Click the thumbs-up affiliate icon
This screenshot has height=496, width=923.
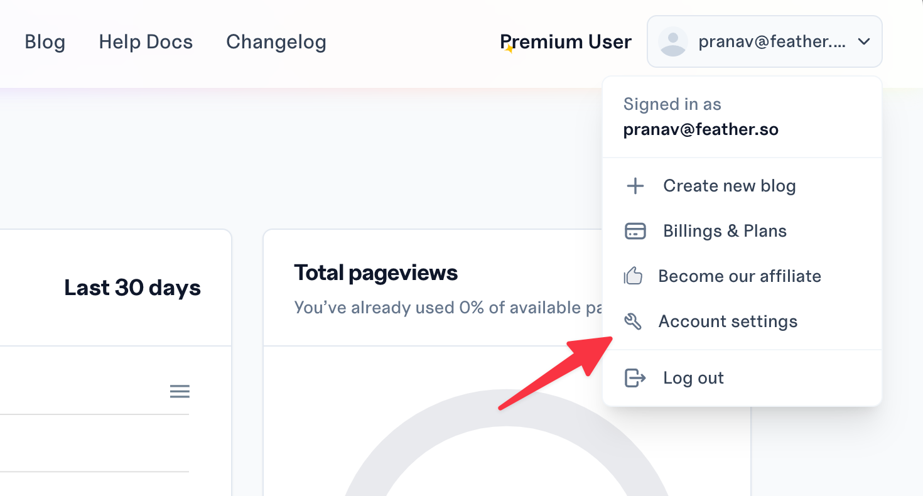pos(633,276)
